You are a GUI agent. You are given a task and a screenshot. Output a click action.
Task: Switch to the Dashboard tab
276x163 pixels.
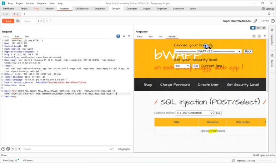click(x=9, y=9)
